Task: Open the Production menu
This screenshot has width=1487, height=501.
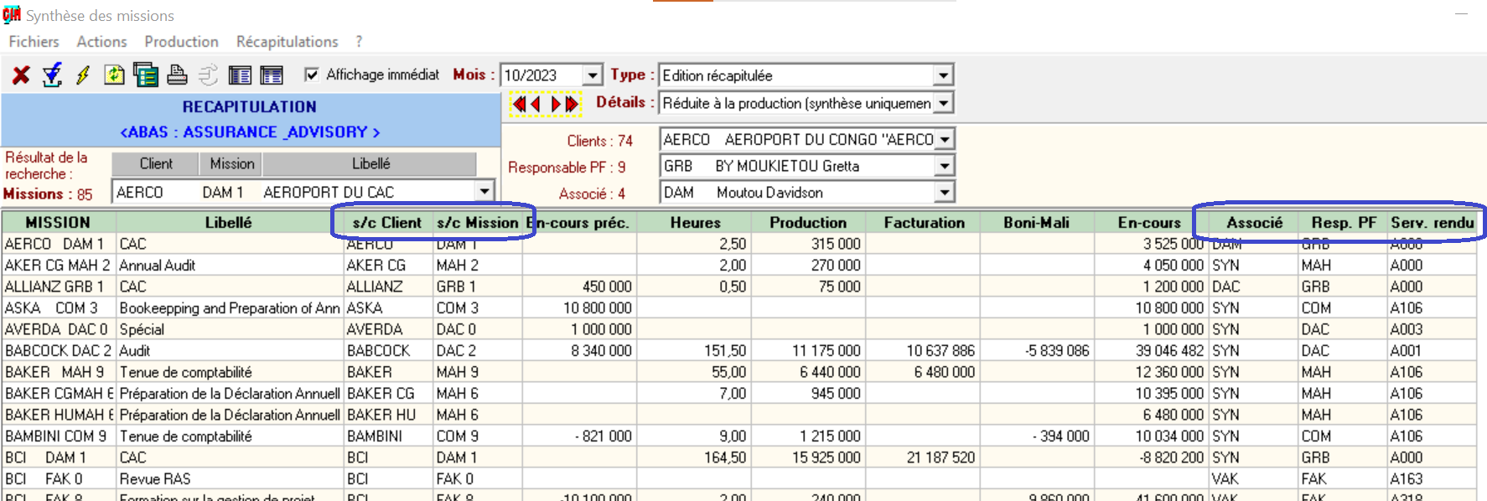Action: point(181,41)
